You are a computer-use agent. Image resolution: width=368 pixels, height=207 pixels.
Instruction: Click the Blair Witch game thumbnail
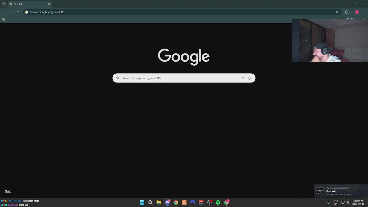coord(320,191)
